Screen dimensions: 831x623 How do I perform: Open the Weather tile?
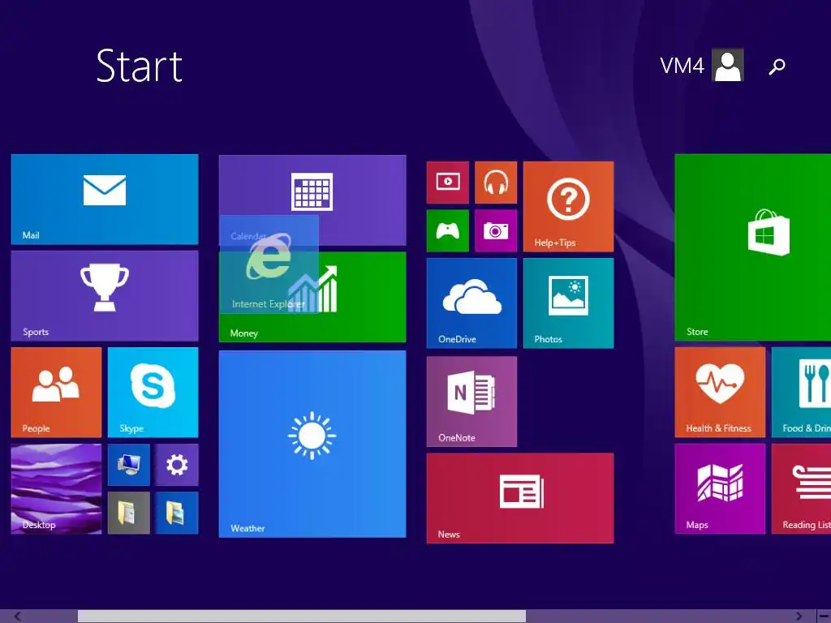tap(312, 444)
